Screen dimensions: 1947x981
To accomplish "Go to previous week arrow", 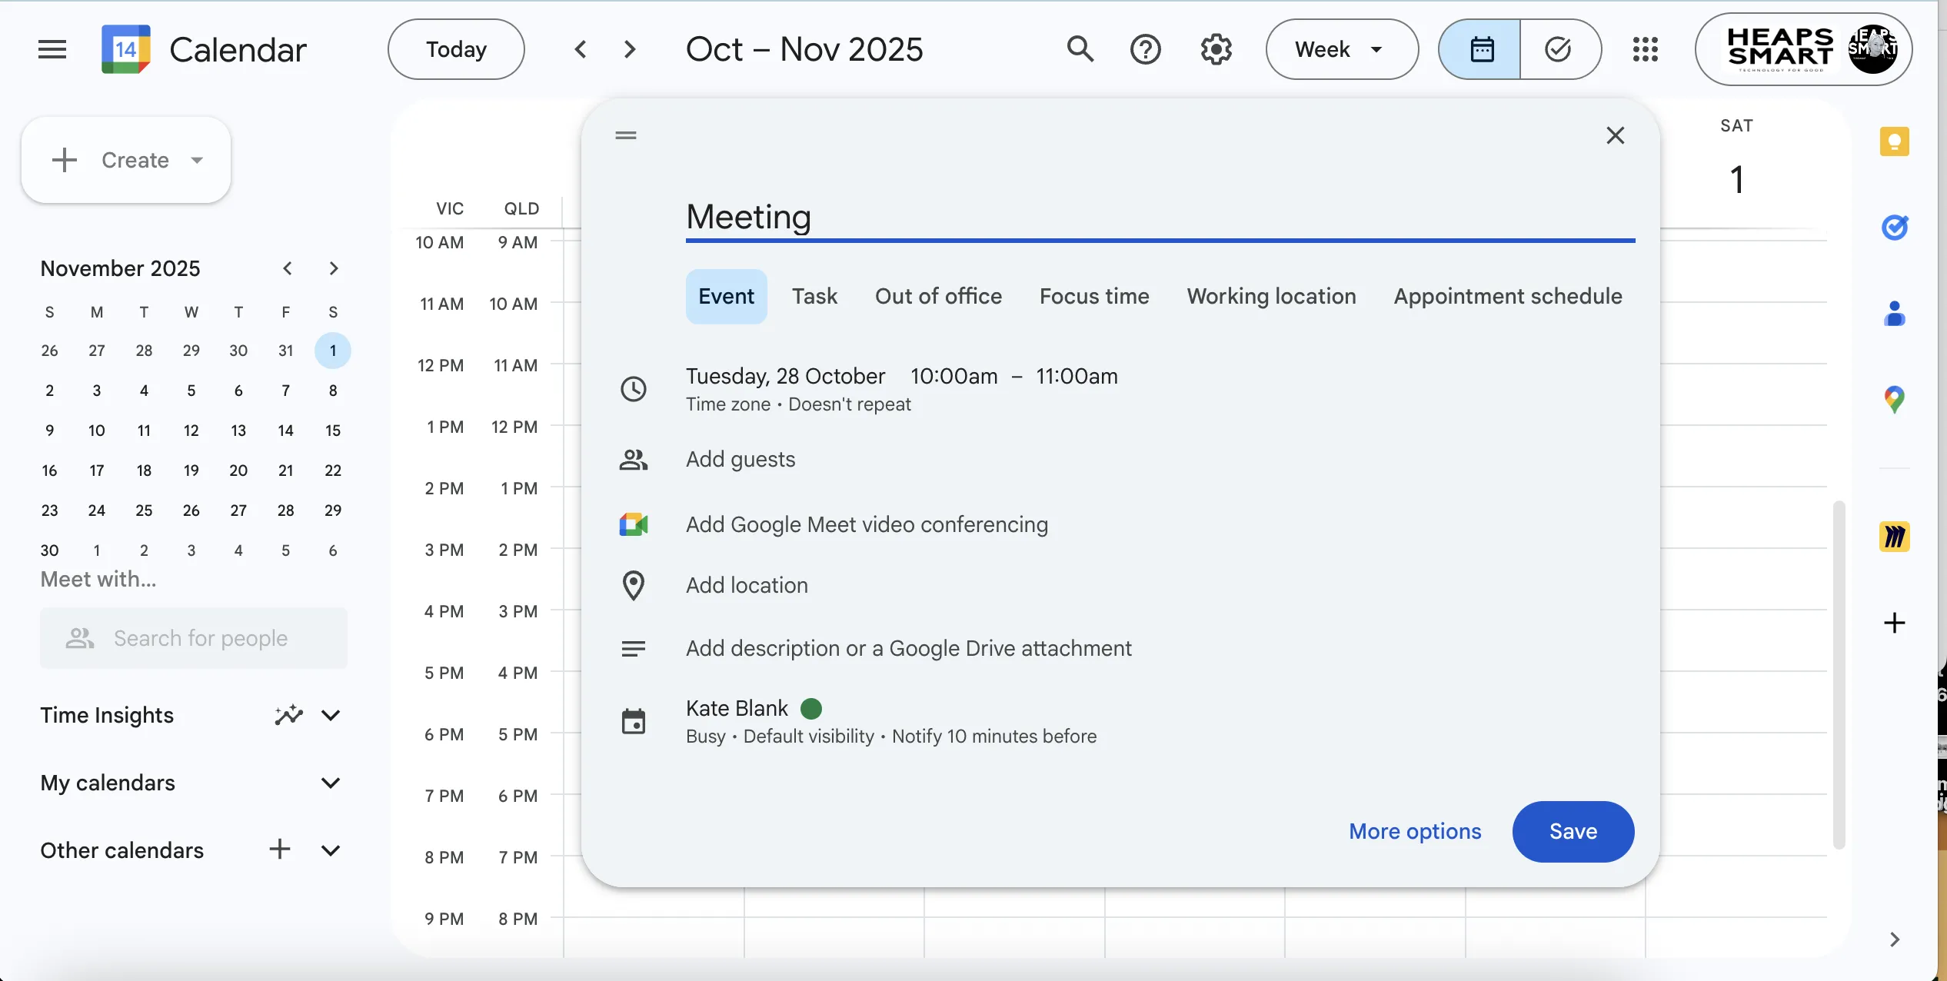I will tap(581, 49).
